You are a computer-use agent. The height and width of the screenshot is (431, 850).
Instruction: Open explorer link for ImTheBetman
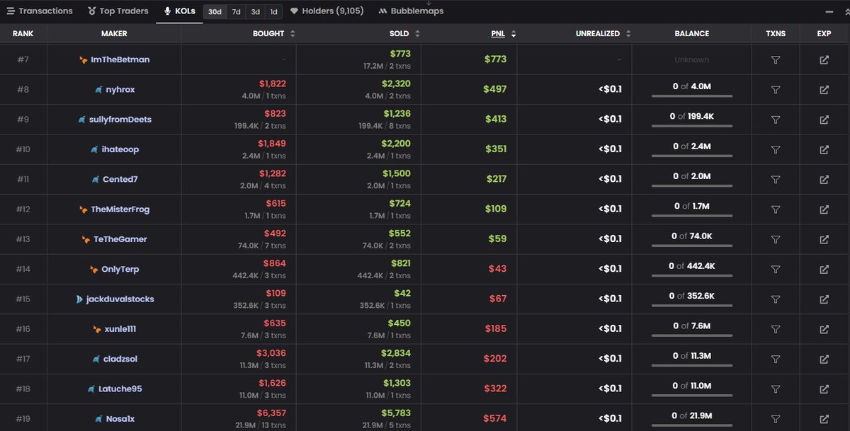(x=824, y=60)
